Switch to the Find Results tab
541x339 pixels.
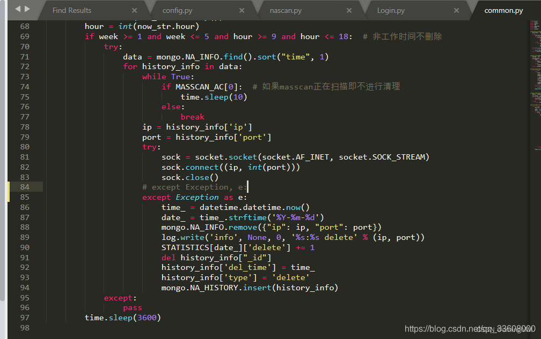point(72,10)
